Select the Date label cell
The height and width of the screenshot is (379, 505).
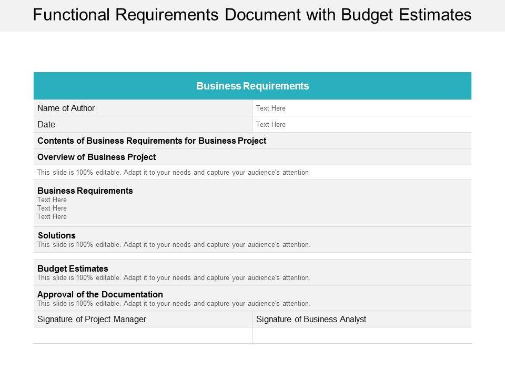pyautogui.click(x=46, y=125)
